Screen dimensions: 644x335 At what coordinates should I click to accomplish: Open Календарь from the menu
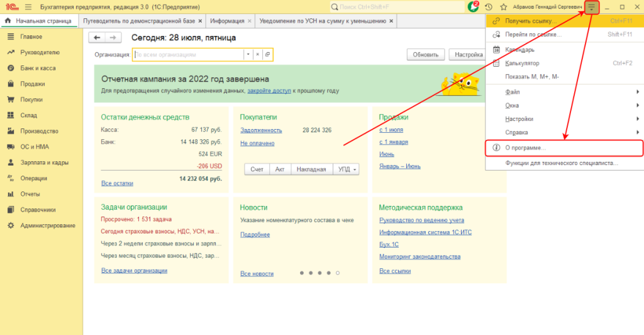pyautogui.click(x=565, y=50)
